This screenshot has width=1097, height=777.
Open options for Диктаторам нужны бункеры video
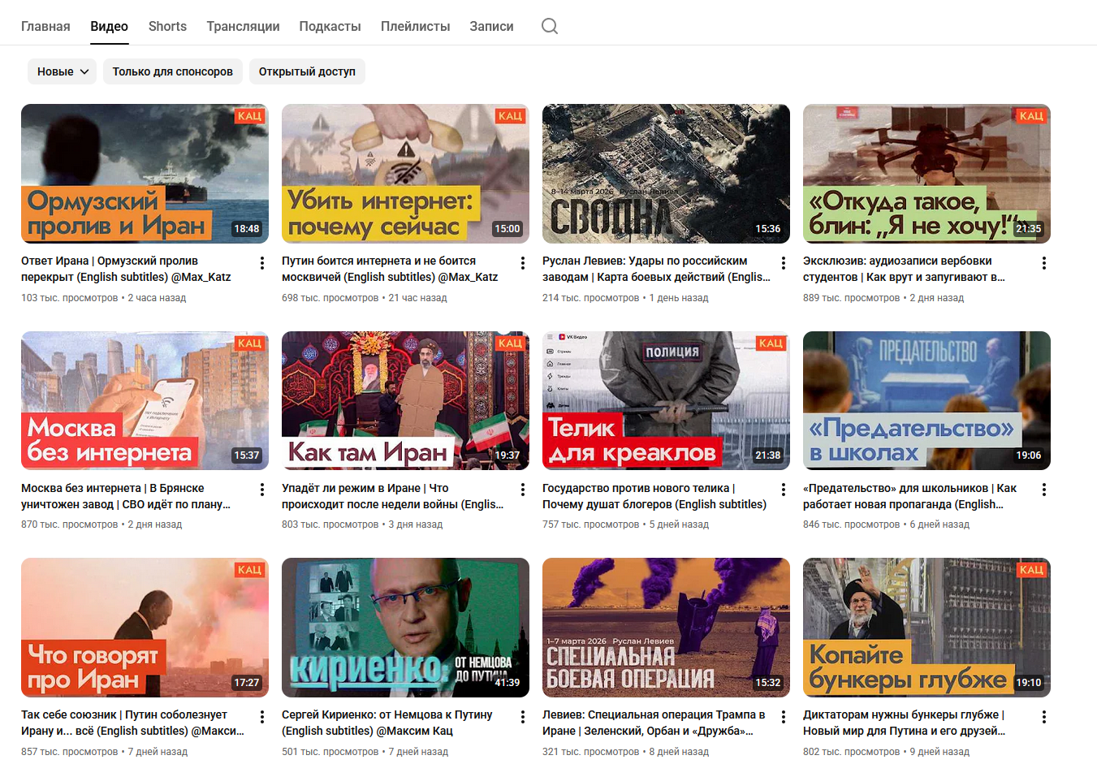[x=1043, y=717]
